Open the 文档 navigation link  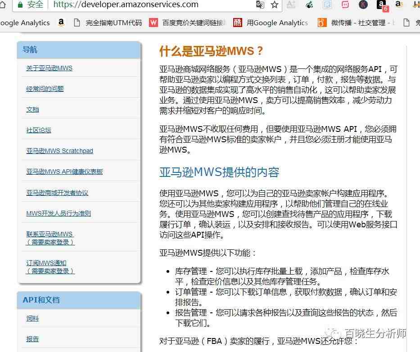(32, 109)
